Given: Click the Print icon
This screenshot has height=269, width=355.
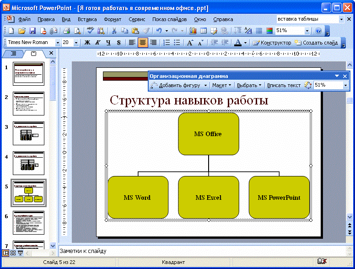Looking at the screenshot, I should click(66, 31).
